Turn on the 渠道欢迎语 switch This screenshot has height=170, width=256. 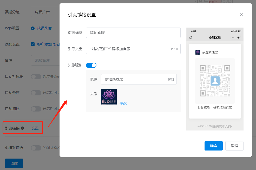(x=36, y=148)
